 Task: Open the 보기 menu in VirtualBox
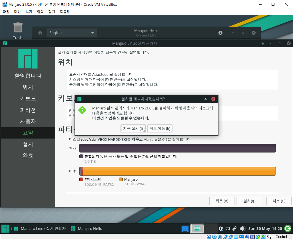coord(29,12)
